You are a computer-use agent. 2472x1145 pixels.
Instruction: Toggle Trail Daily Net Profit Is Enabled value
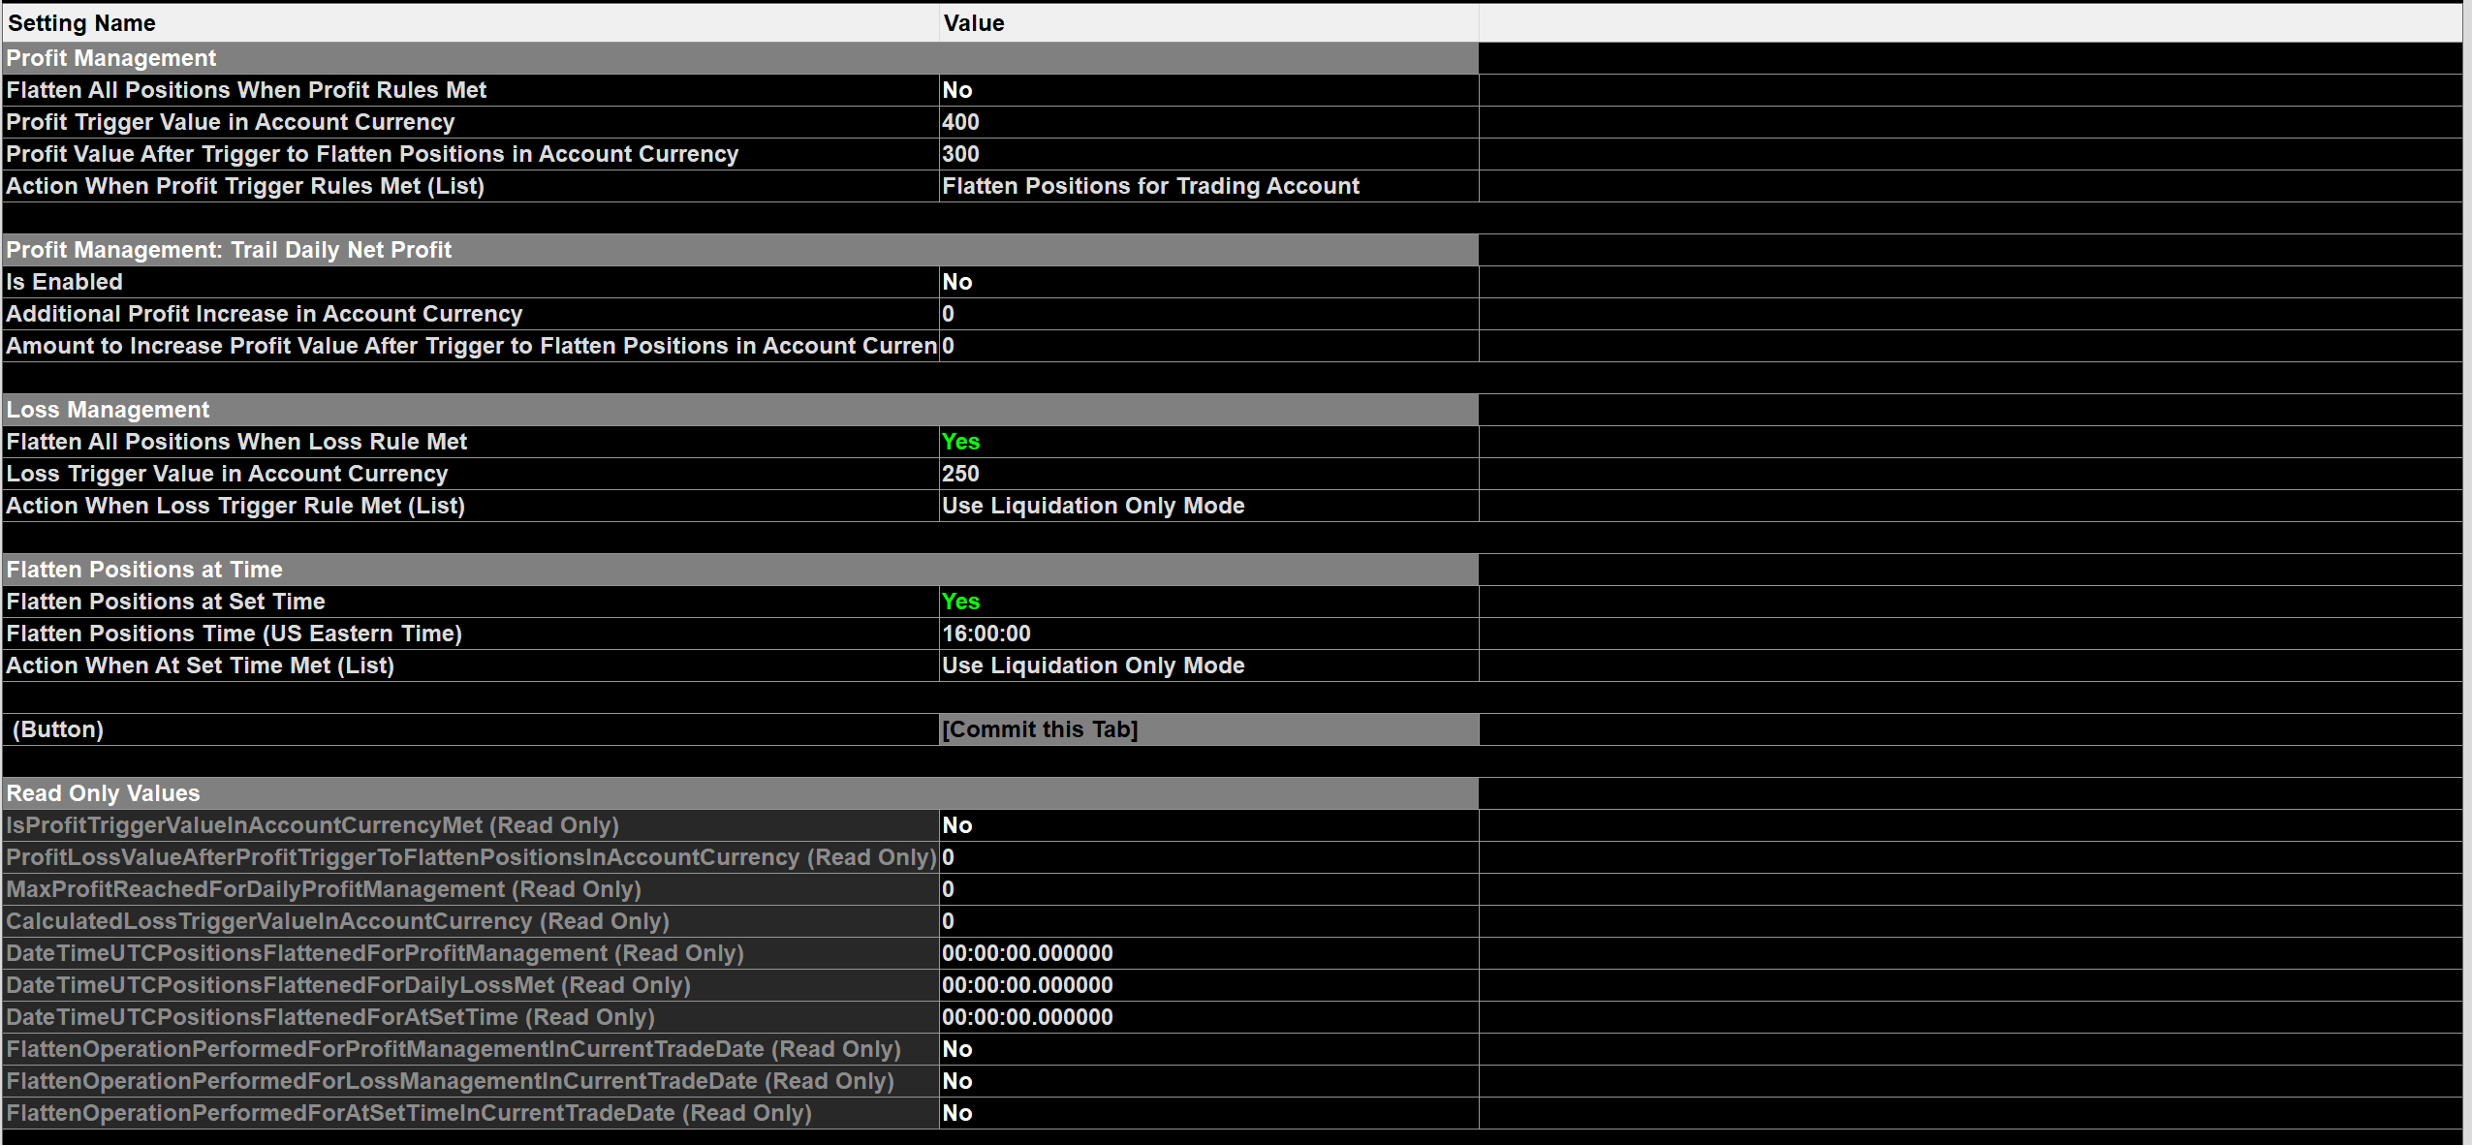point(1207,282)
